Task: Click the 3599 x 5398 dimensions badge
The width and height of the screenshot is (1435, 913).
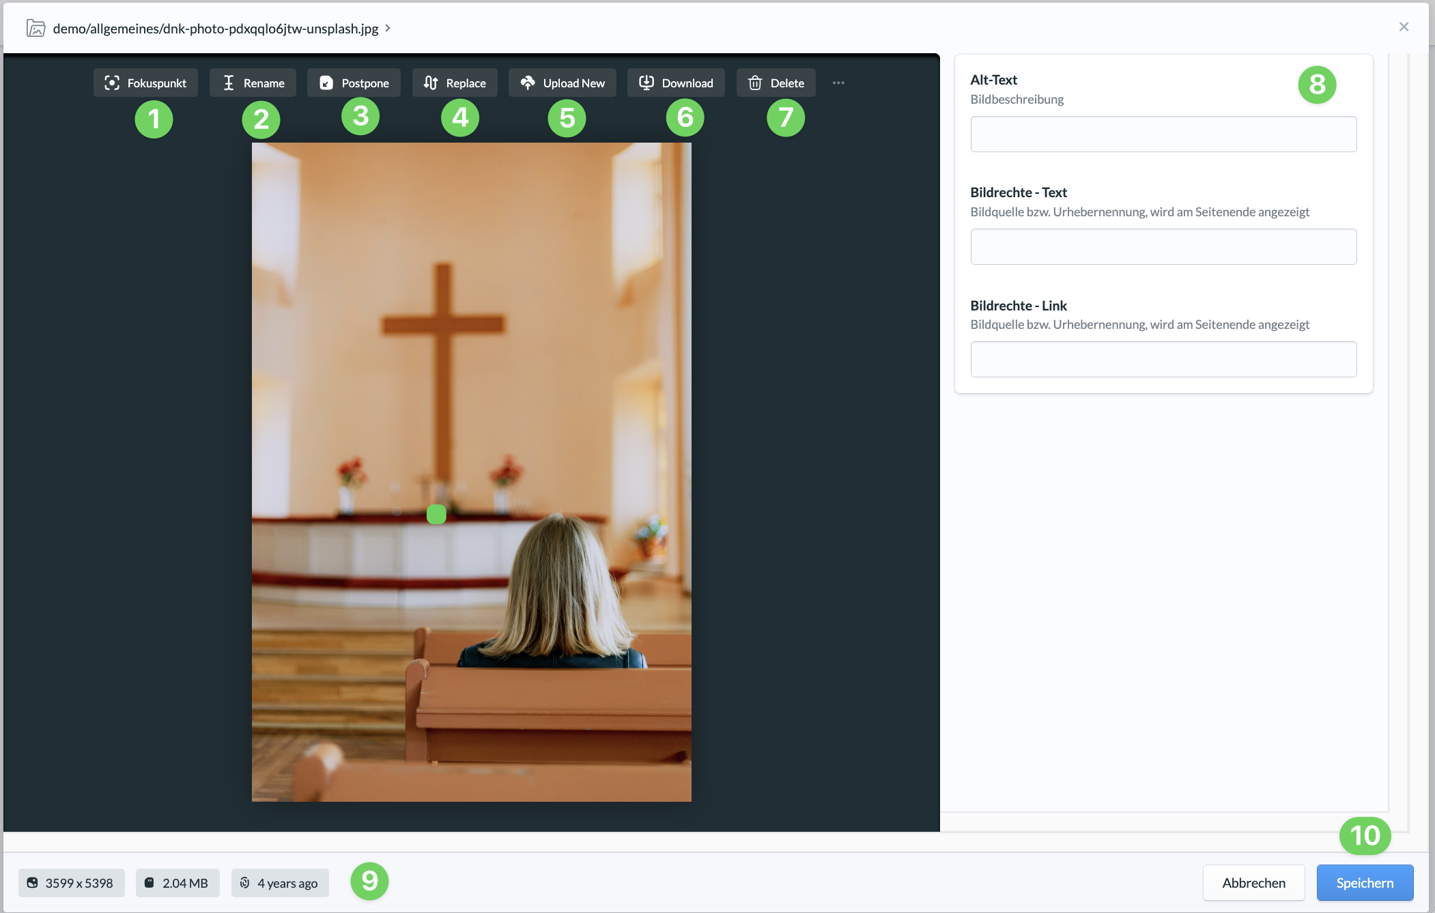Action: 71,883
